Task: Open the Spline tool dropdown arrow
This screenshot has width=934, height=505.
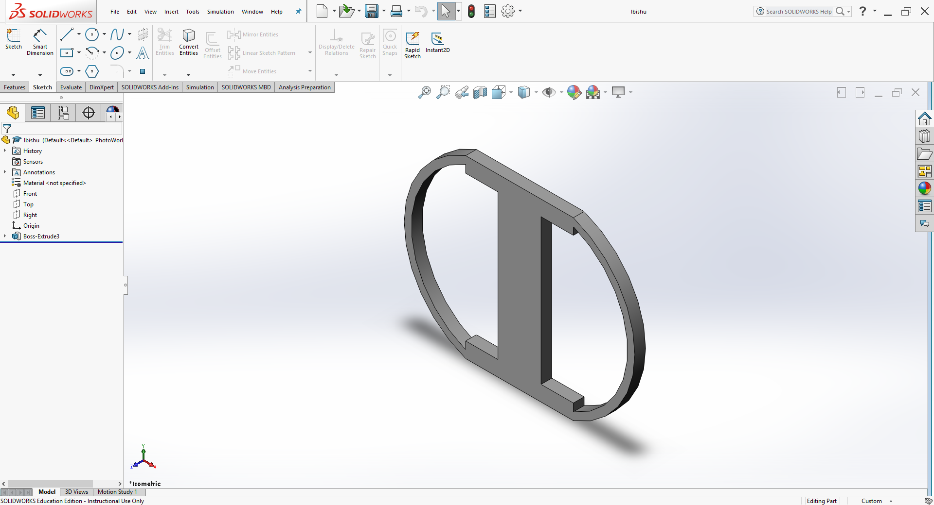Action: coord(129,34)
